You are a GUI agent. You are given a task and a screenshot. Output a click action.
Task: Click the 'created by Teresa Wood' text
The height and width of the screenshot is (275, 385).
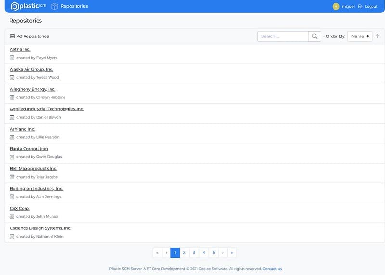38,77
